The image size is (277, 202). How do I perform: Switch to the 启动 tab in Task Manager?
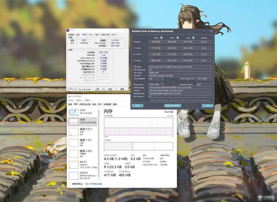click(94, 104)
